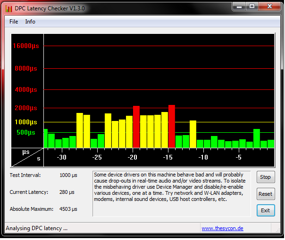Click the -20 time axis label
Viewport: 285px width, 240px height.
(x=132, y=157)
